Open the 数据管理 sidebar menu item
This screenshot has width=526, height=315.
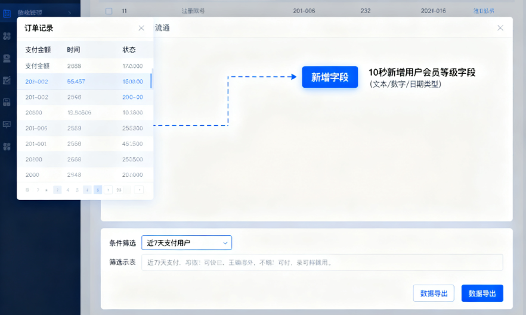(x=30, y=13)
